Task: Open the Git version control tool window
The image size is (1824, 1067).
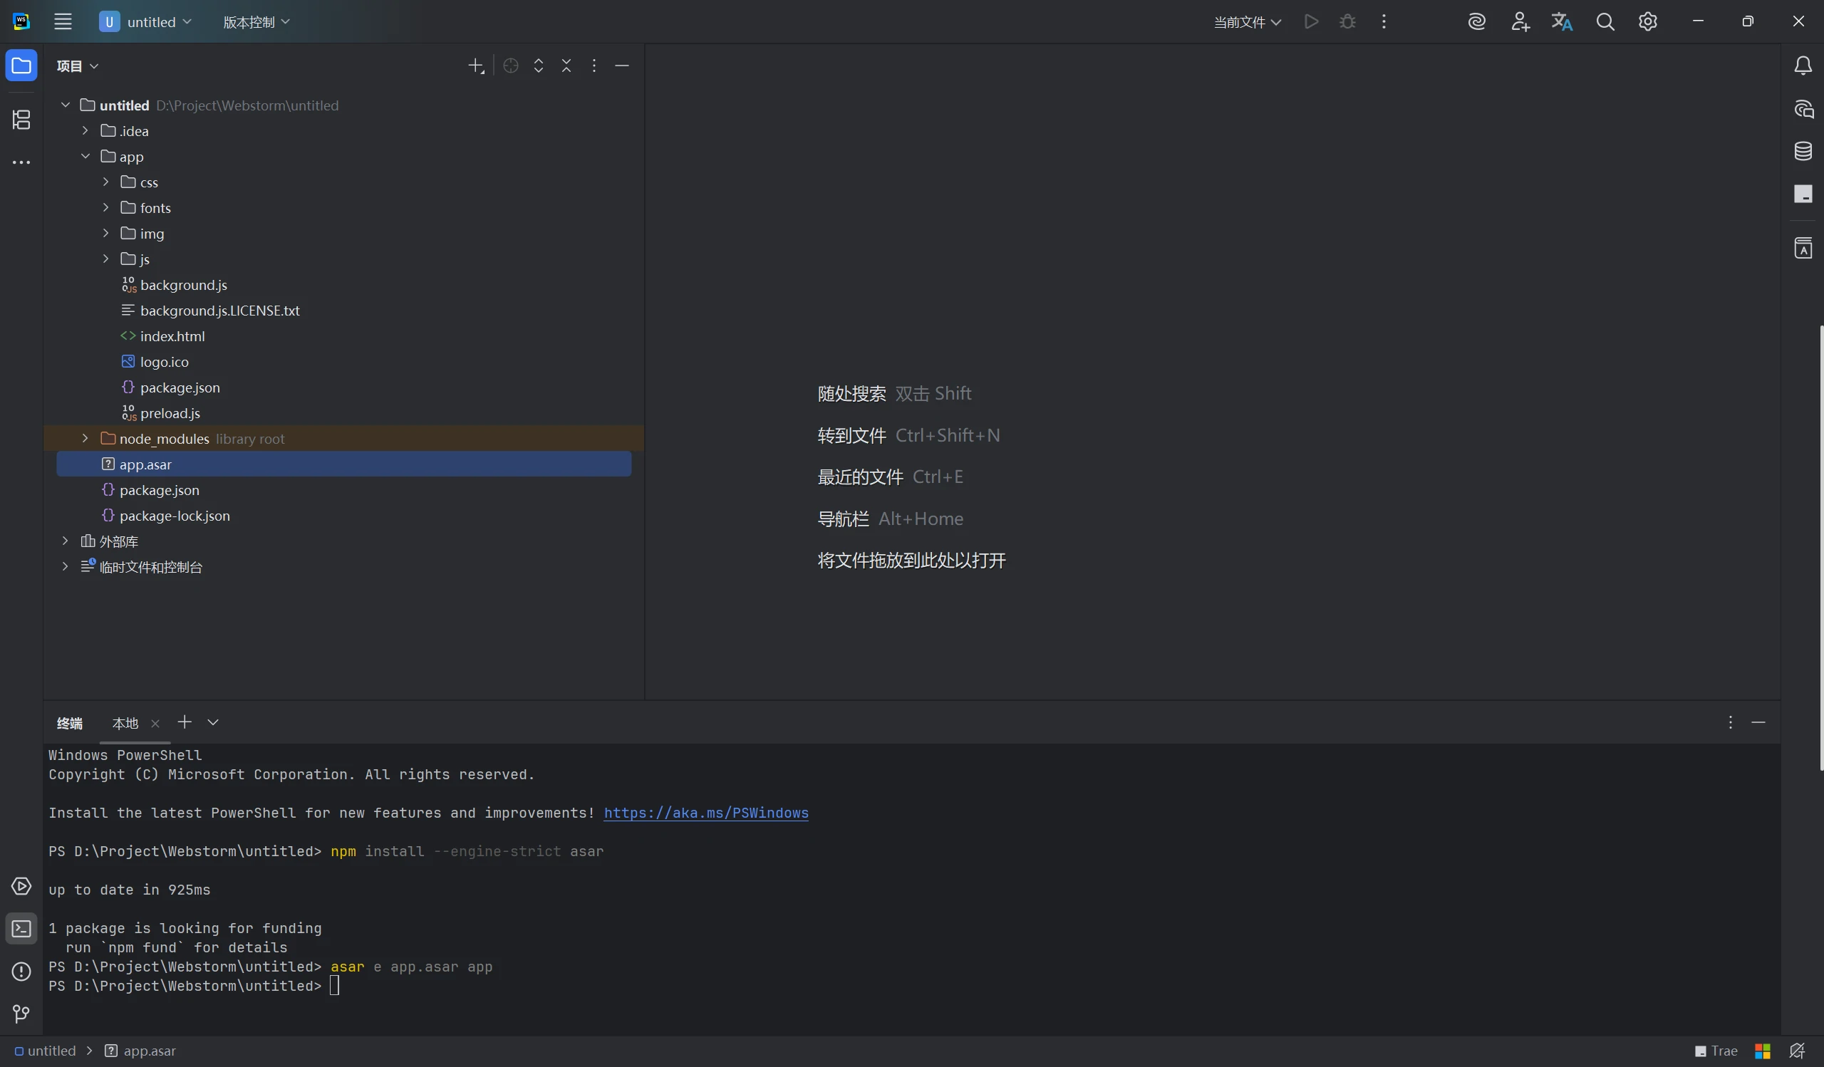Action: tap(21, 1014)
